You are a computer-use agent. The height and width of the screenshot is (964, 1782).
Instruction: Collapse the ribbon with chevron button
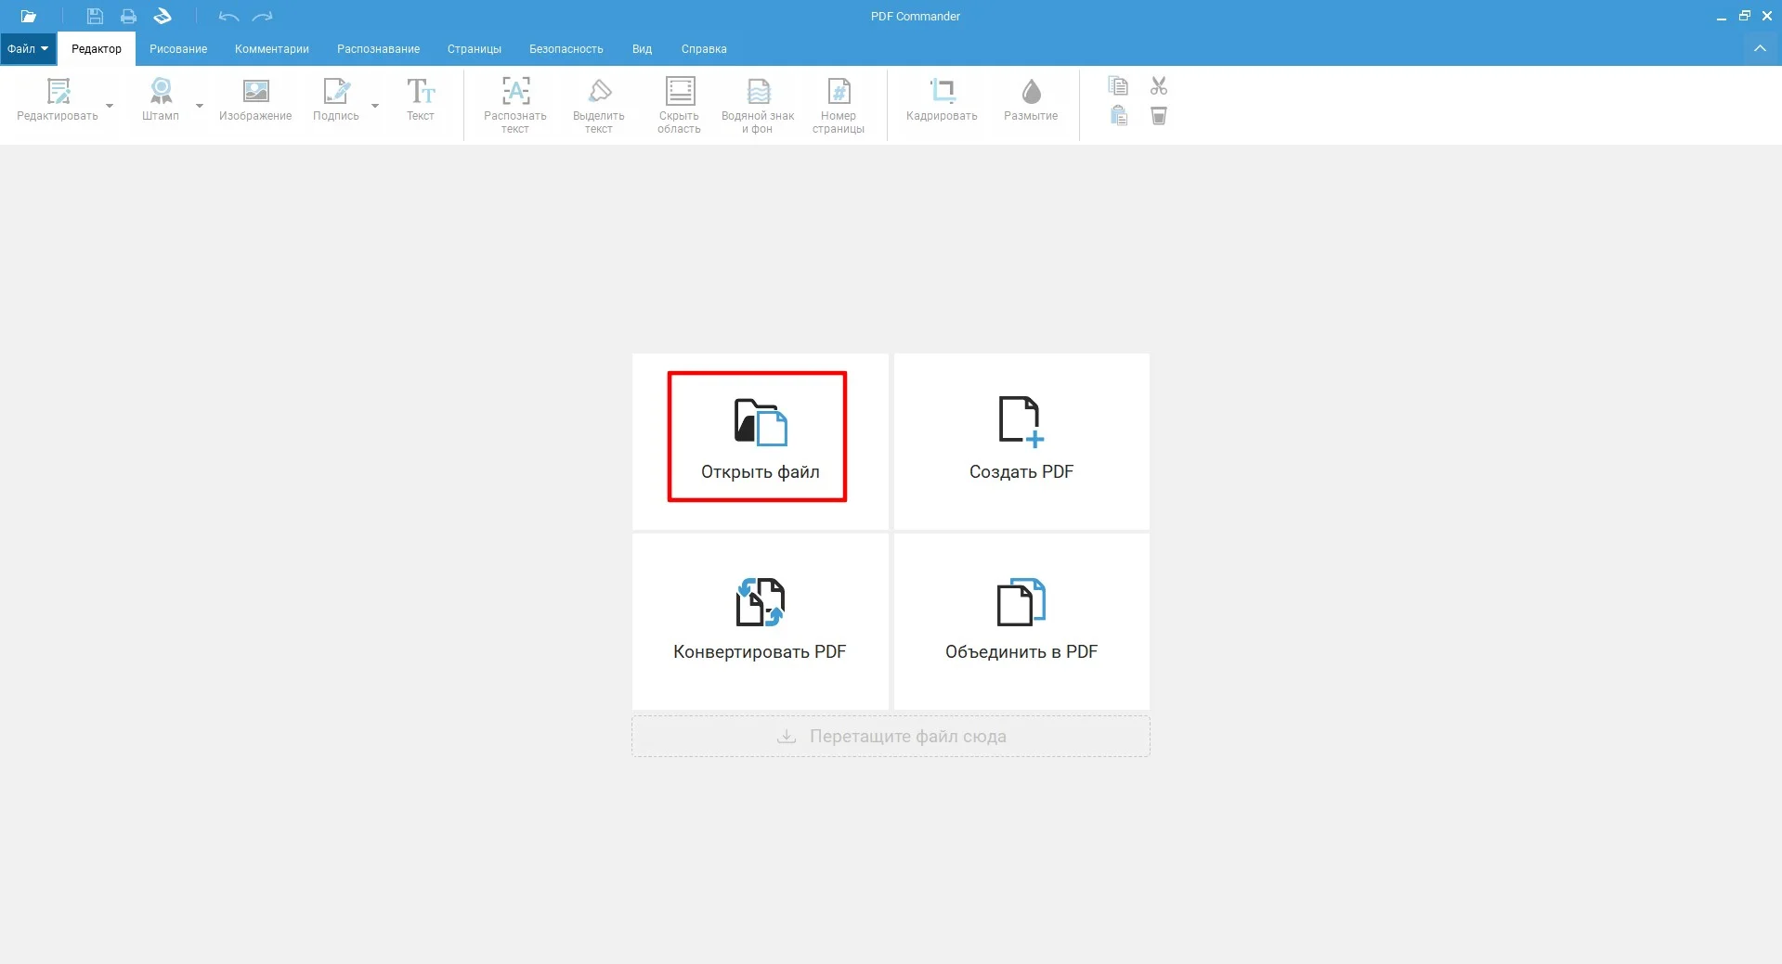click(1760, 48)
